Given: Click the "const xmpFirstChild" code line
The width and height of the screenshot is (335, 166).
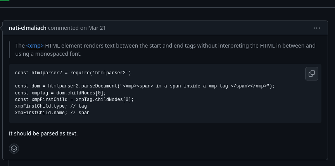Looking at the screenshot, I should pyautogui.click(x=74, y=99).
